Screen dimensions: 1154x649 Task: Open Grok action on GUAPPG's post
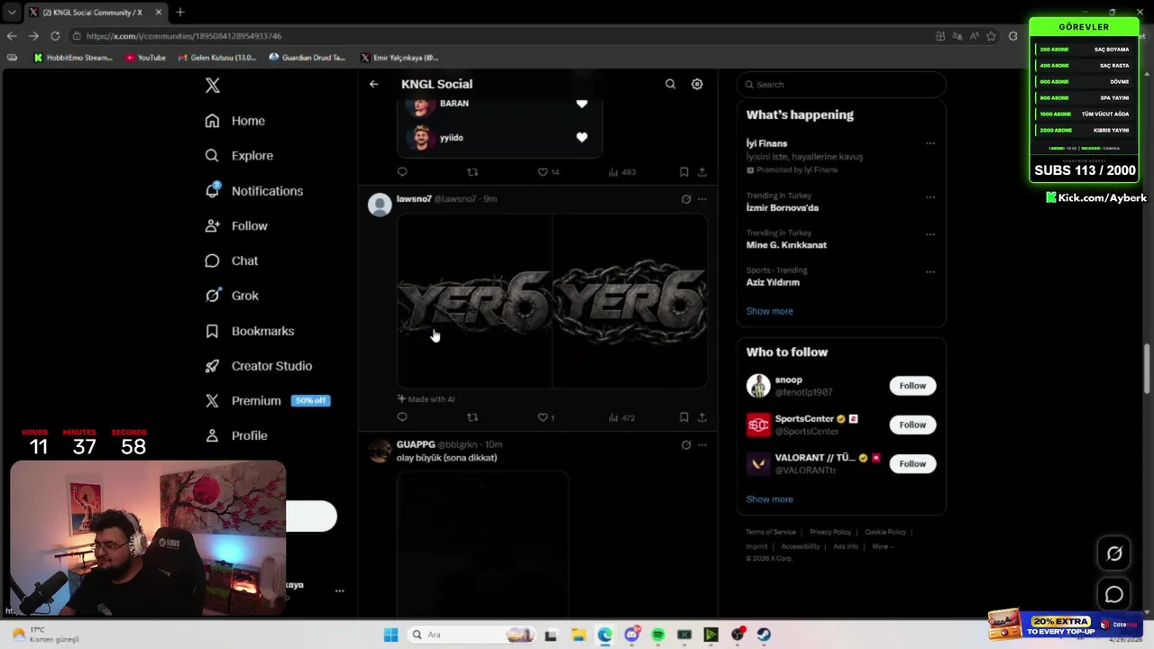(686, 444)
